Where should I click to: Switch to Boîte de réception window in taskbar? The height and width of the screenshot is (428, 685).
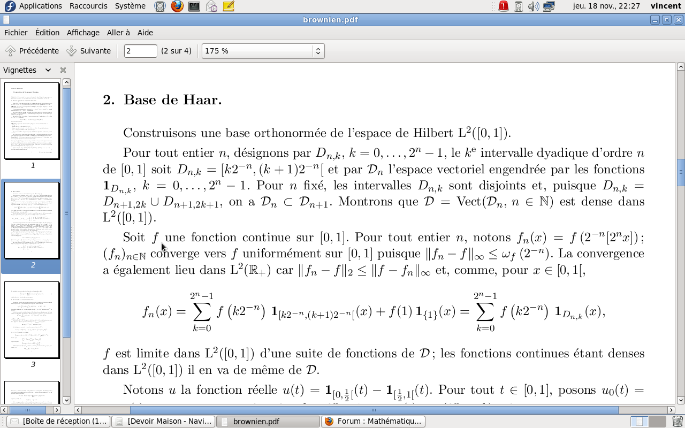(59, 421)
